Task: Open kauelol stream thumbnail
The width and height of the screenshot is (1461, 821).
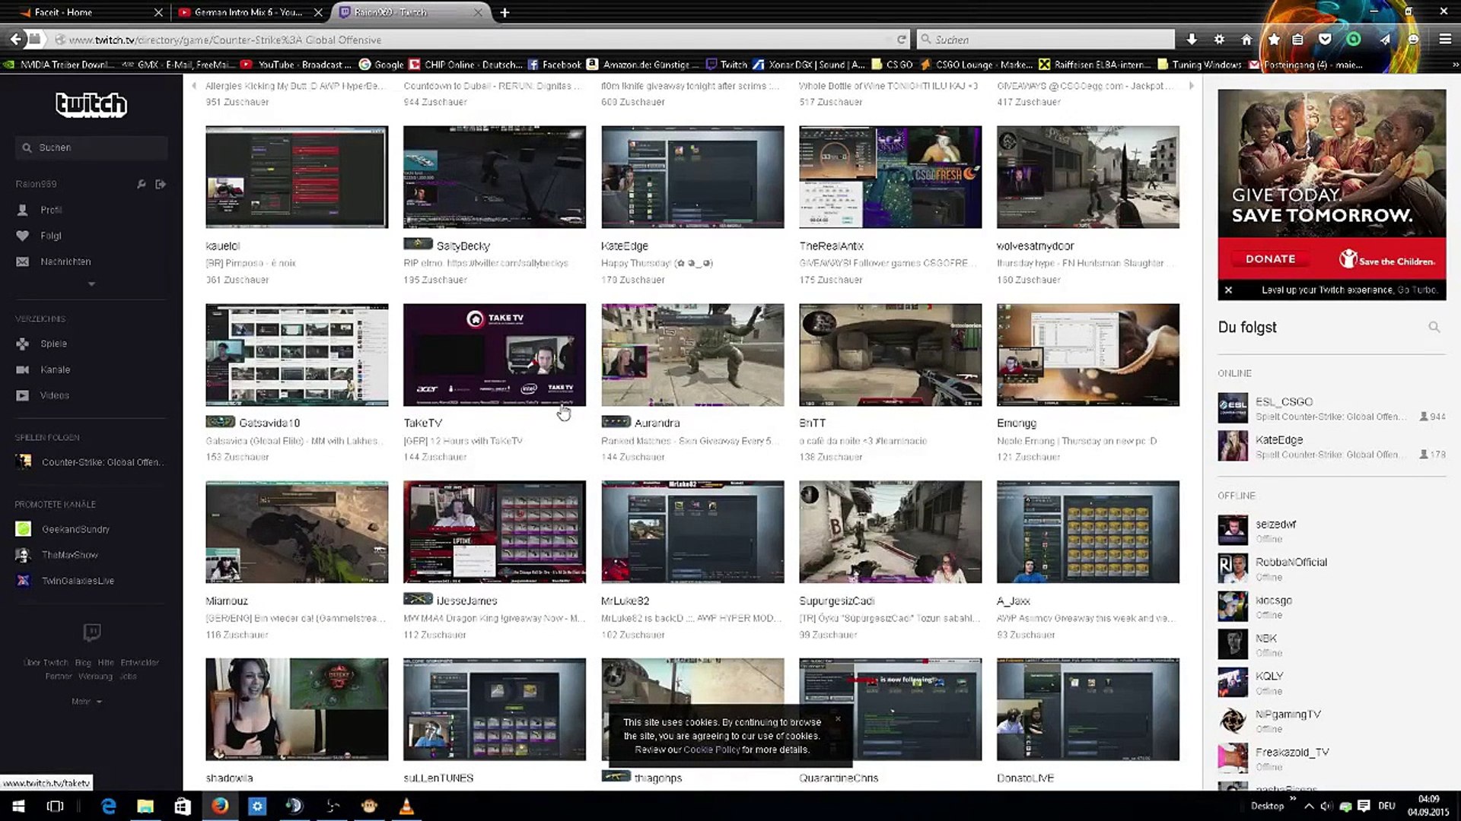Action: pyautogui.click(x=297, y=176)
